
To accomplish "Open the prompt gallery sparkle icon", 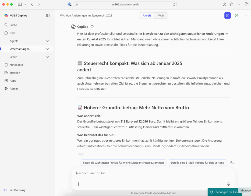I will pos(232,163).
